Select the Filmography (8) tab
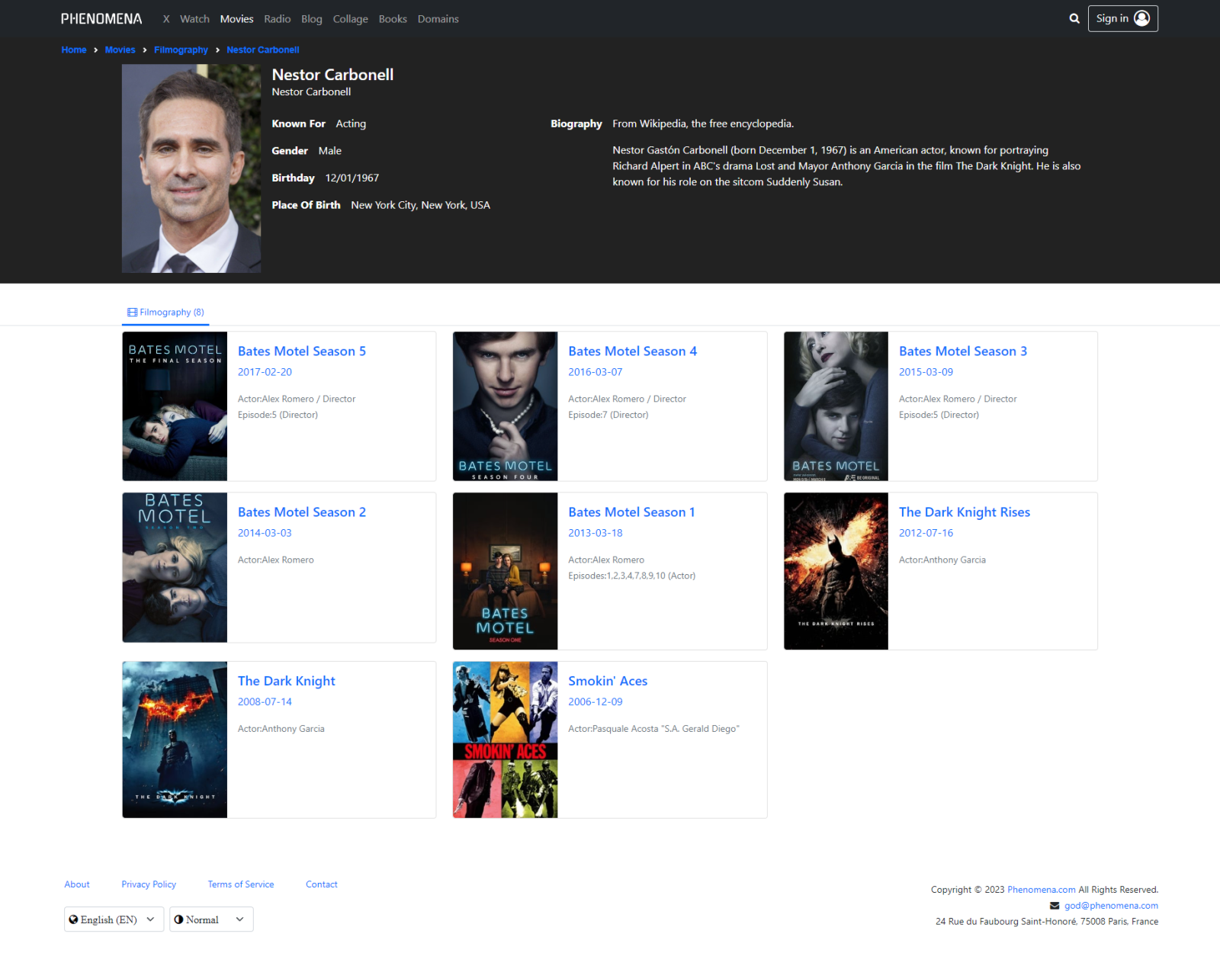This screenshot has height=953, width=1220. point(166,313)
